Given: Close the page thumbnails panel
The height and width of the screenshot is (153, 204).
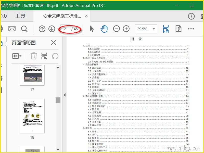Looking at the screenshot, I should [53, 43].
